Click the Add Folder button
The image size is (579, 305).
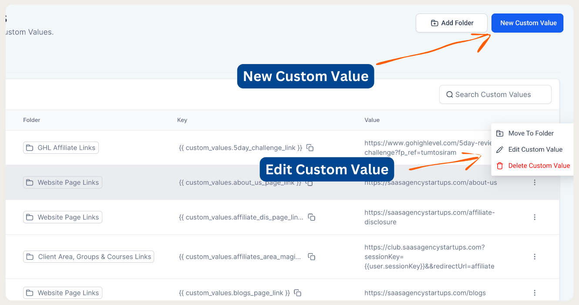(x=451, y=23)
